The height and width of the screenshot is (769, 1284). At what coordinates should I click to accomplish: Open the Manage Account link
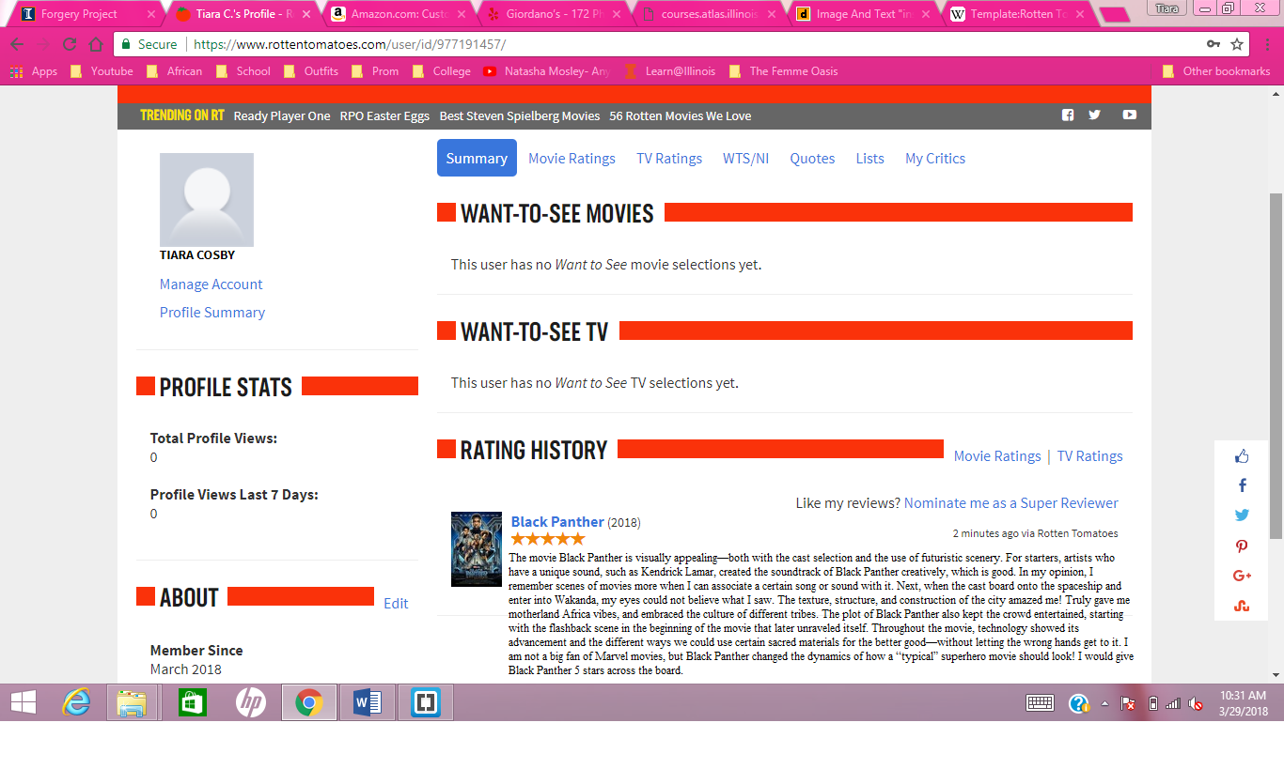click(x=211, y=285)
